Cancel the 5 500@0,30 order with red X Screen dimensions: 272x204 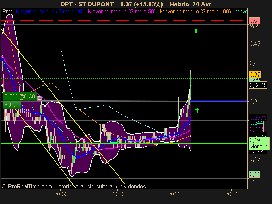[x=39, y=98]
